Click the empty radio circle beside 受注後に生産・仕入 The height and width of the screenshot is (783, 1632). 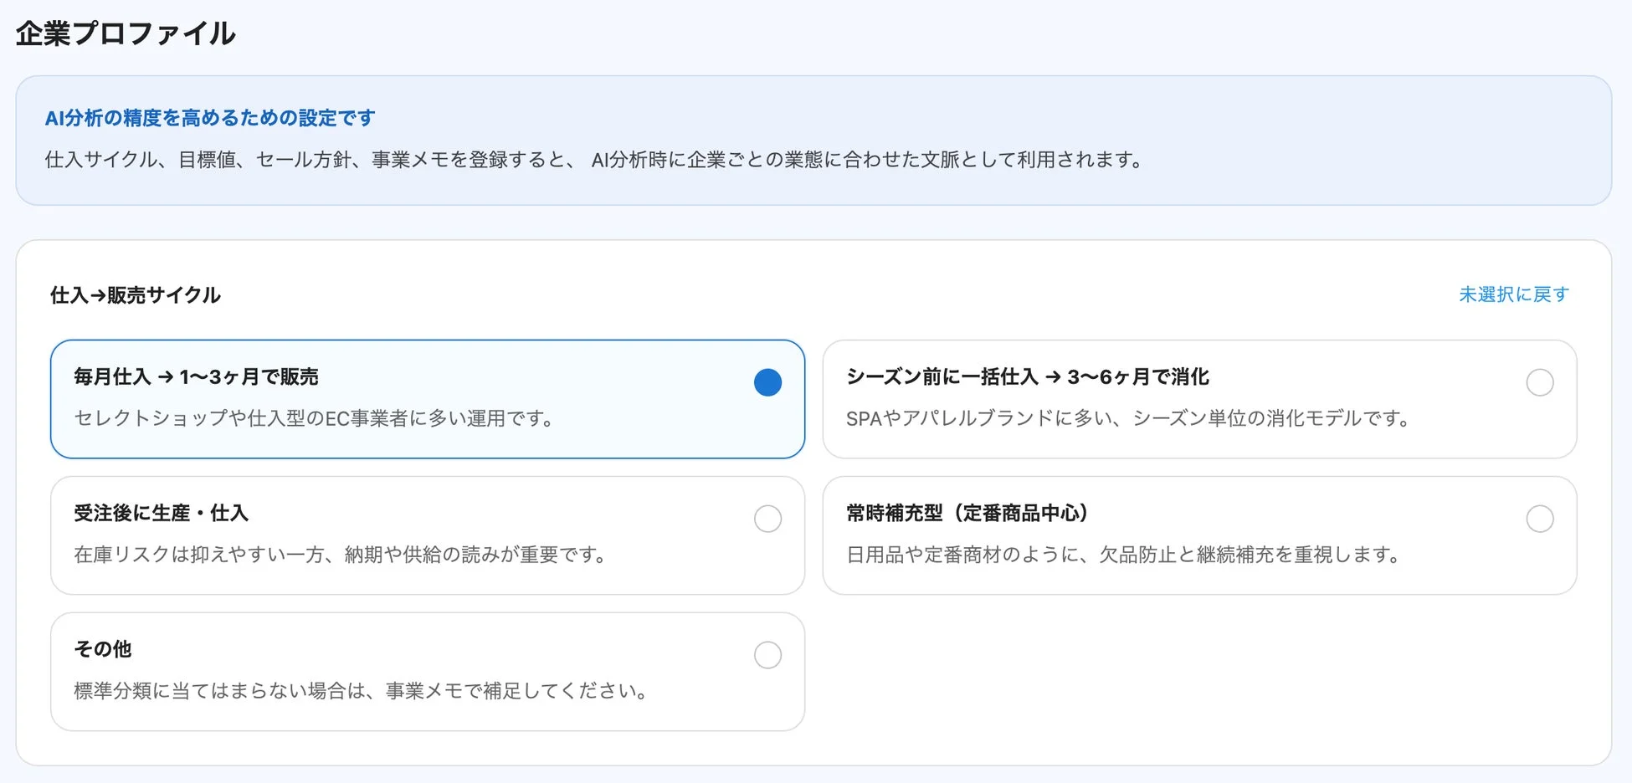767,519
